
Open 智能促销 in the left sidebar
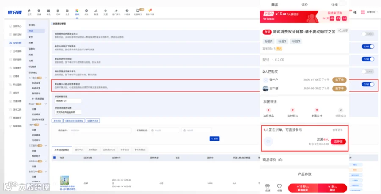point(15,126)
